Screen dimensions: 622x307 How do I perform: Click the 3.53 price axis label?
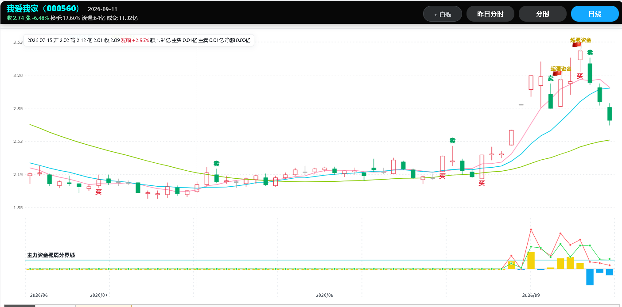point(18,42)
